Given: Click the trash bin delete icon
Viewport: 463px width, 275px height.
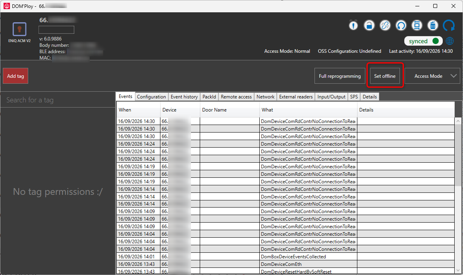Looking at the screenshot, I should (x=433, y=26).
